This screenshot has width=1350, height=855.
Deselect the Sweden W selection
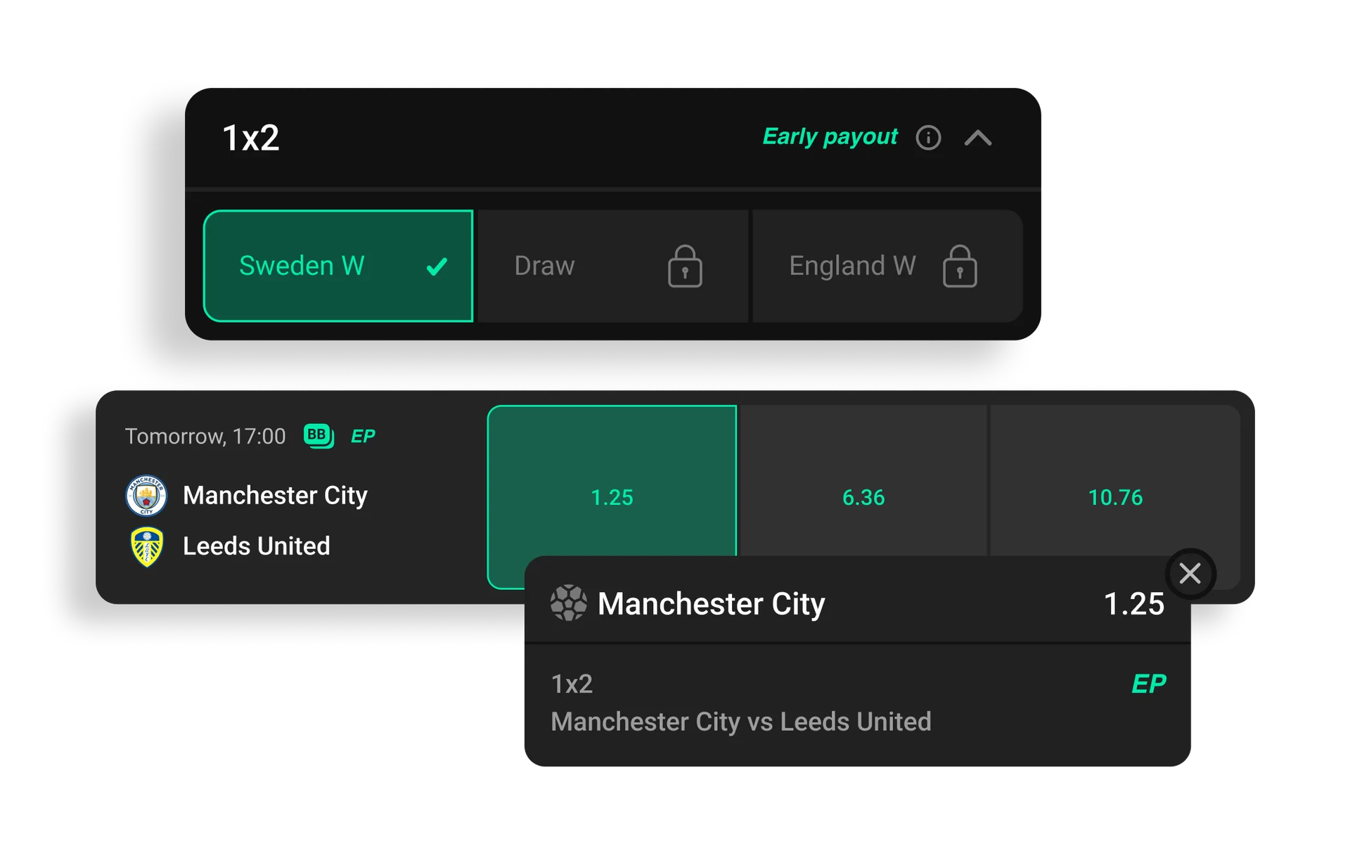click(x=337, y=266)
